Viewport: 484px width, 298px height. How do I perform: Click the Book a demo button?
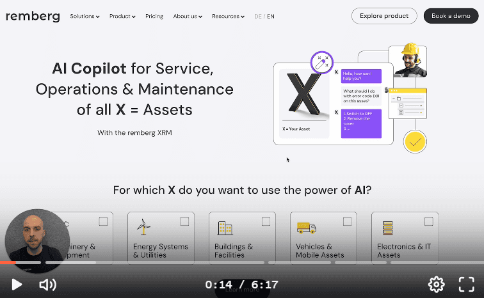tap(451, 16)
